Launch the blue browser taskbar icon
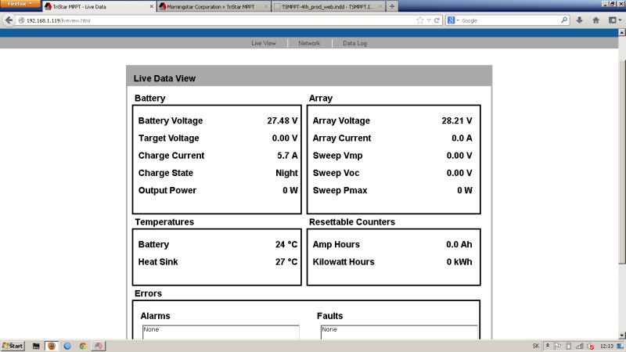 point(67,346)
